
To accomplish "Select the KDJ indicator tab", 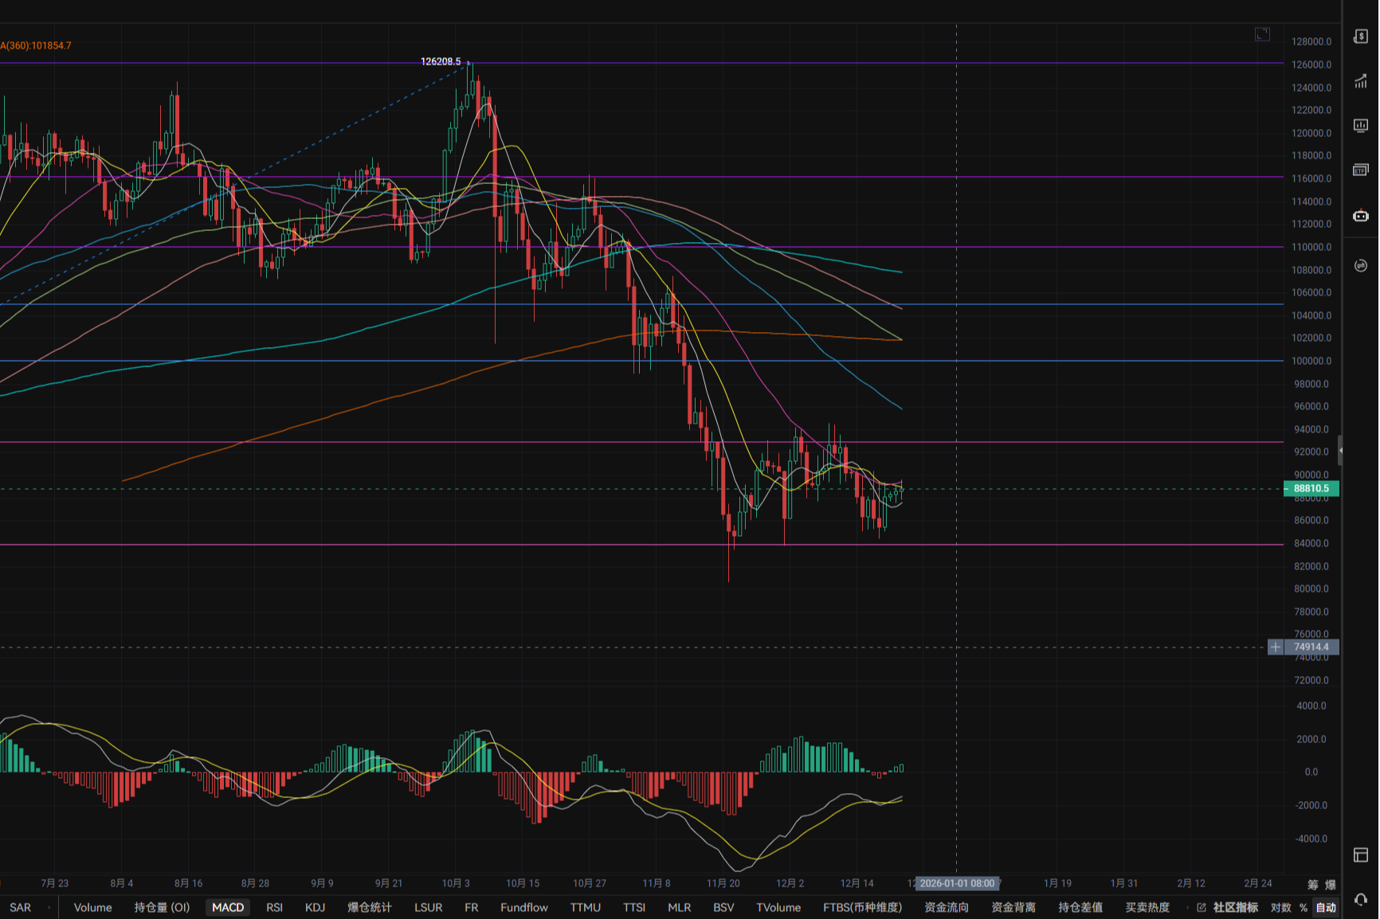I will [x=315, y=908].
